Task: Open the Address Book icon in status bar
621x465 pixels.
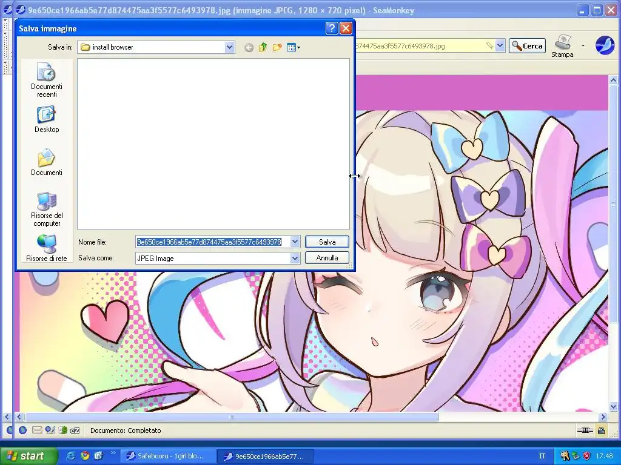Action: pyautogui.click(x=62, y=430)
